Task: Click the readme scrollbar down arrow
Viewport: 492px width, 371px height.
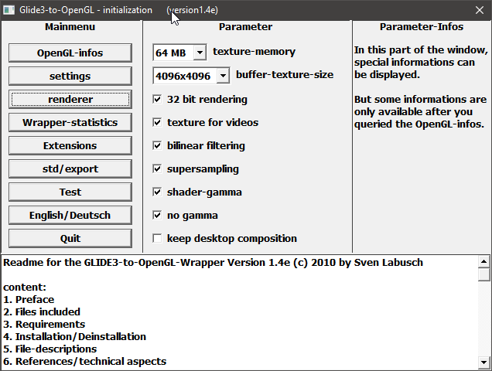Action: pos(484,362)
